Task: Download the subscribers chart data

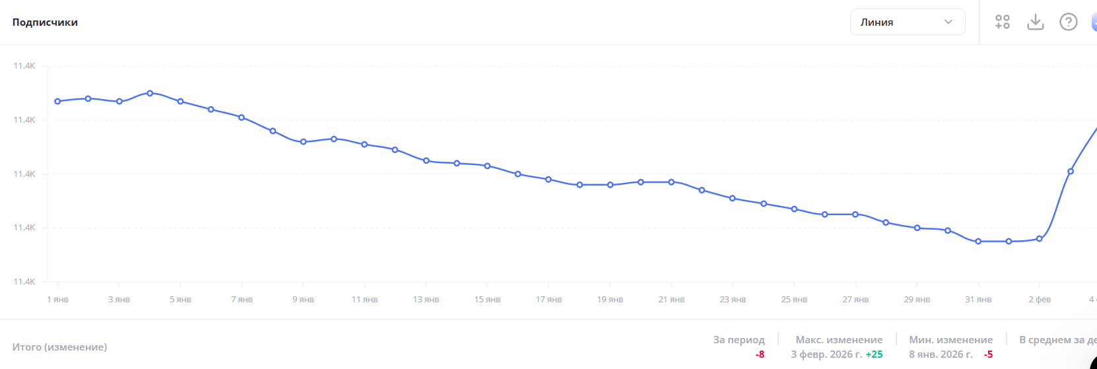Action: point(1036,22)
